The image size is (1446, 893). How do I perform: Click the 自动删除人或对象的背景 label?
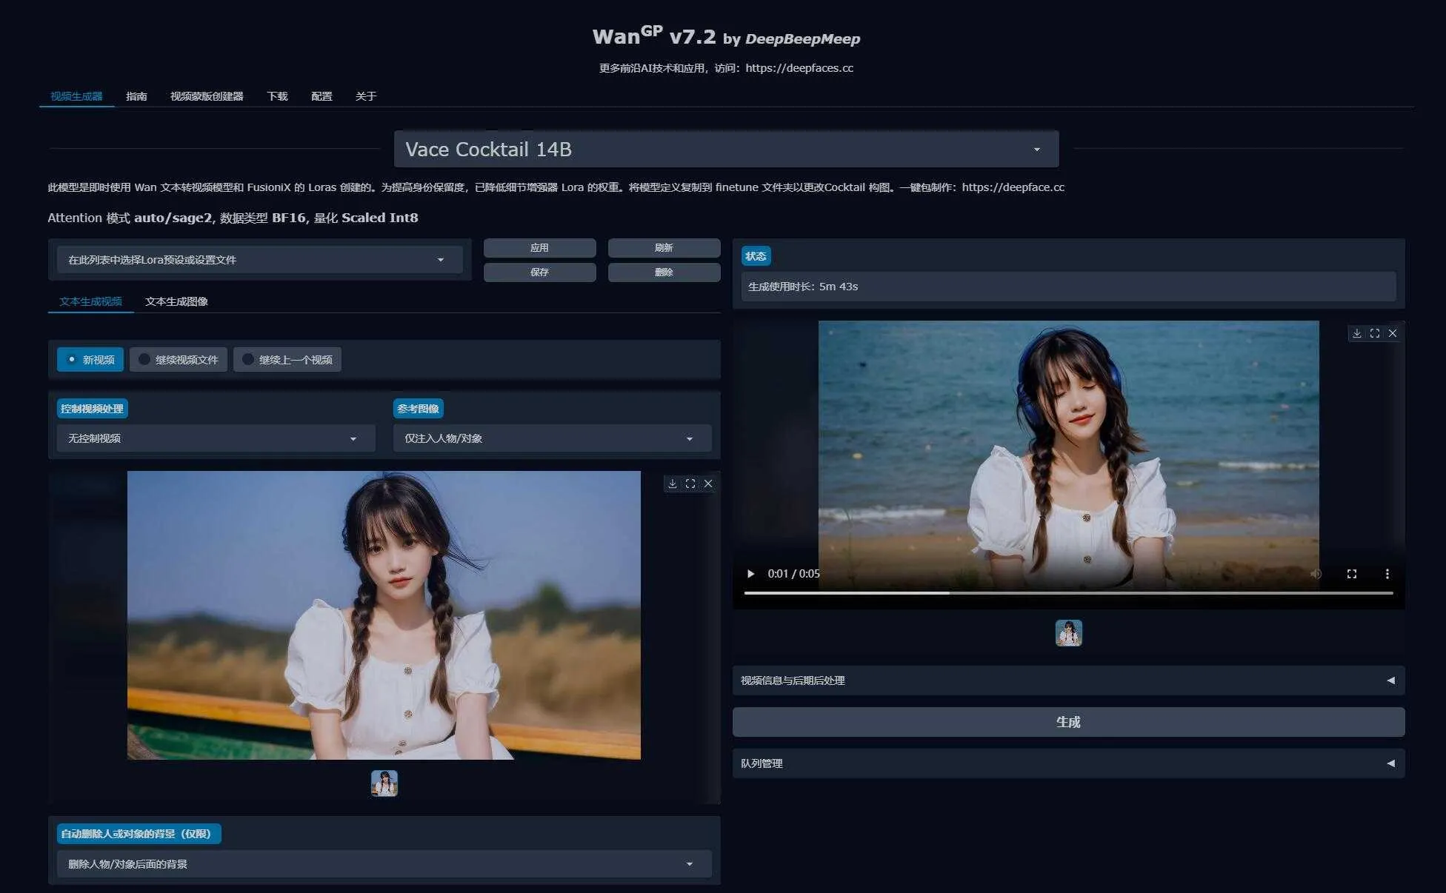coord(139,834)
